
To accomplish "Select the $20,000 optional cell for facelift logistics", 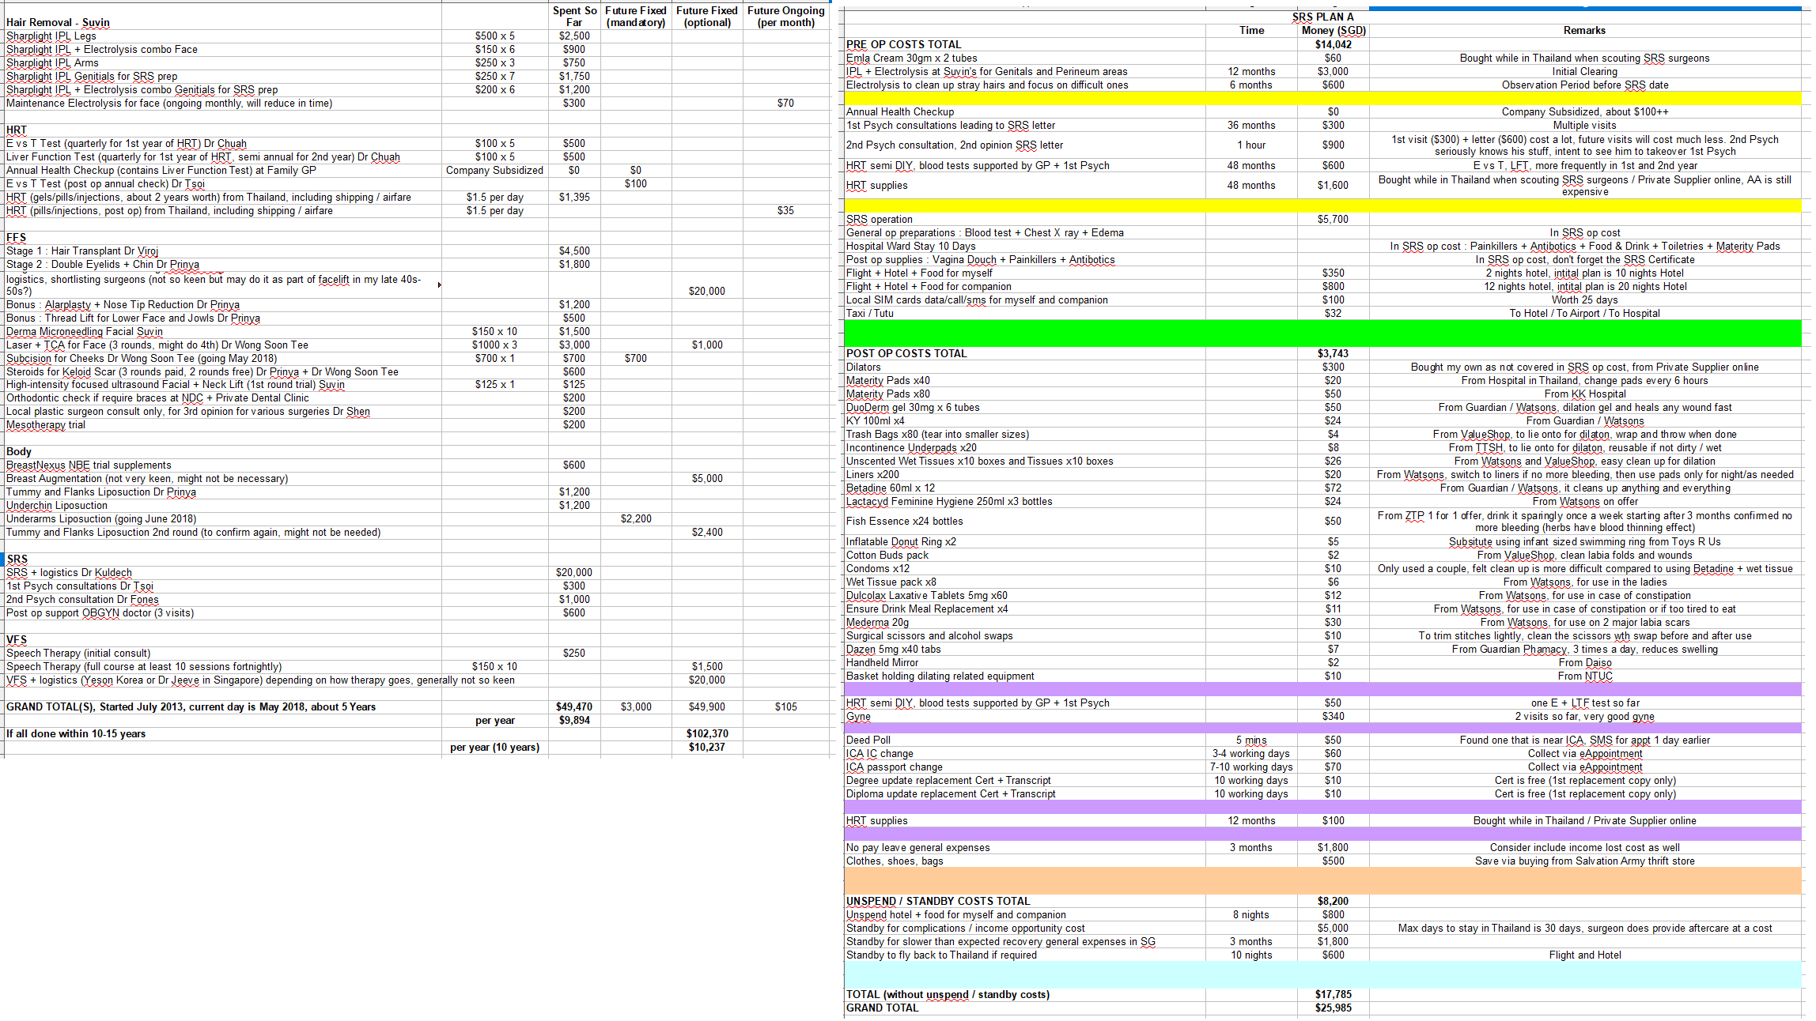I will (x=707, y=291).
